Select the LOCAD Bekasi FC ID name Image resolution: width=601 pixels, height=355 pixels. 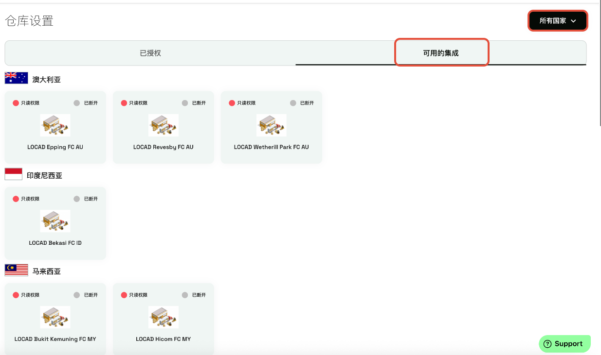point(55,243)
